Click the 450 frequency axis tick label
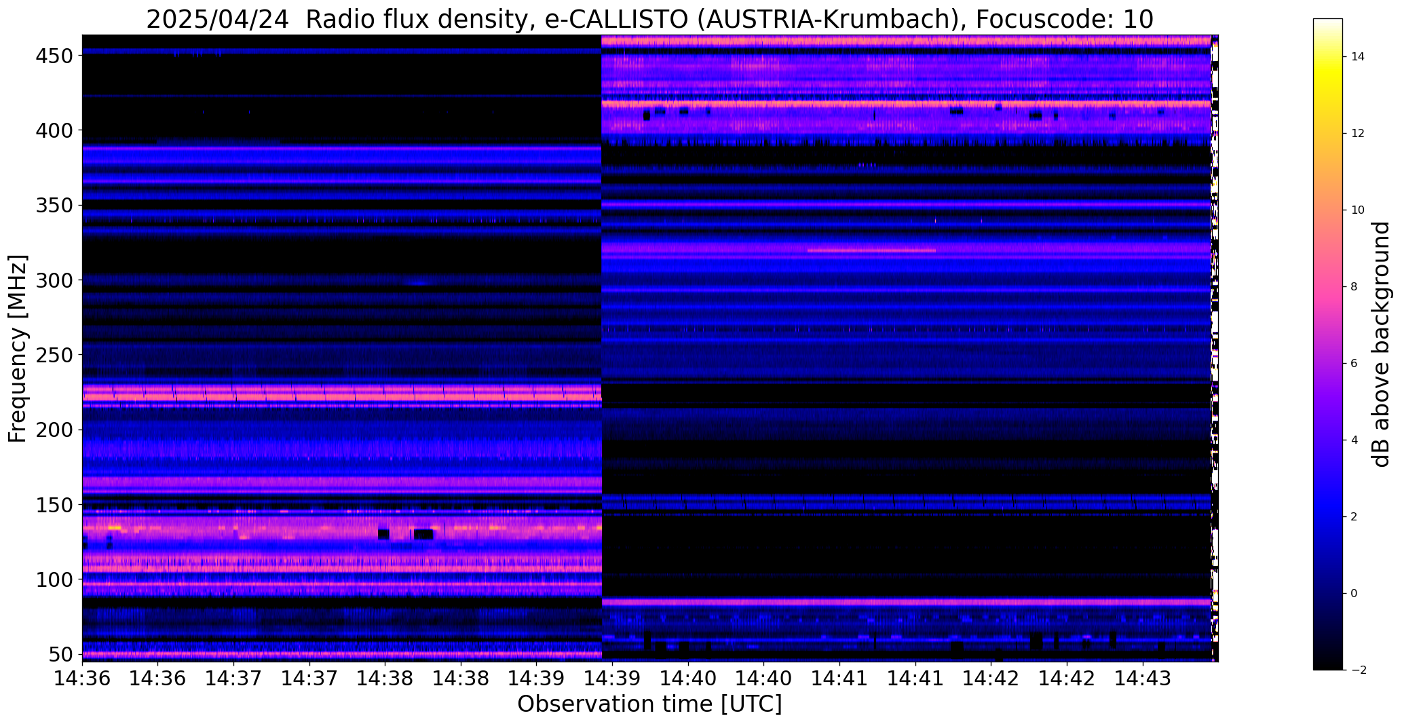 54,56
